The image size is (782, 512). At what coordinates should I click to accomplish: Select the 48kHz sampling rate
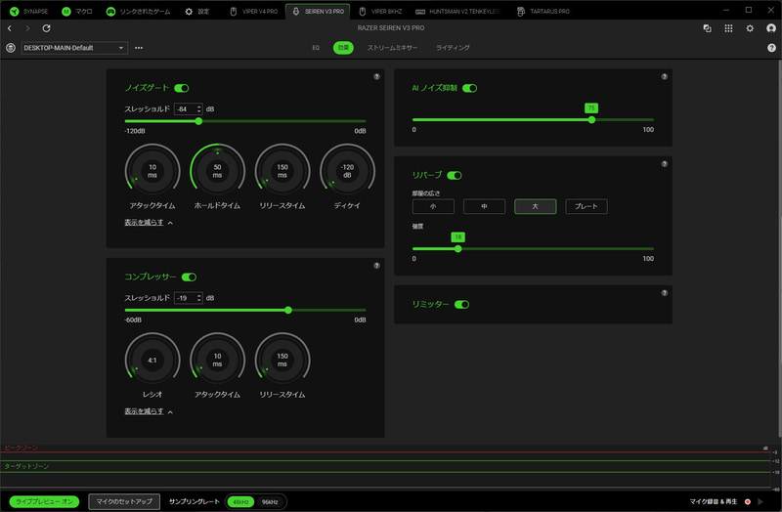coord(240,502)
